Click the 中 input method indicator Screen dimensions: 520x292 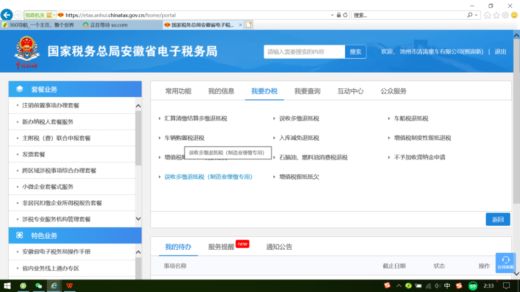click(x=447, y=286)
